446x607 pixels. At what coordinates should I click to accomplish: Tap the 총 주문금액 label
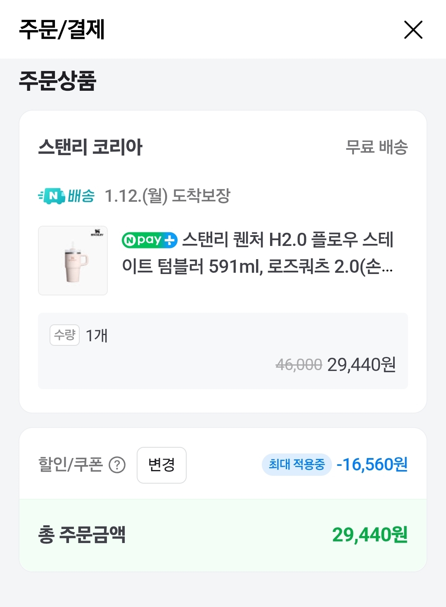(x=82, y=535)
